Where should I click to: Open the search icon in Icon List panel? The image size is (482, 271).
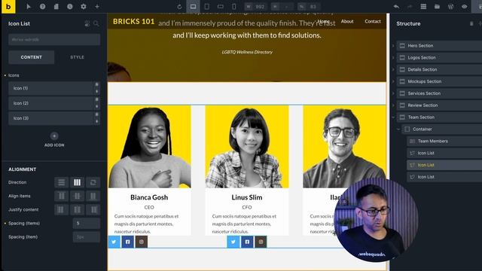(96, 23)
